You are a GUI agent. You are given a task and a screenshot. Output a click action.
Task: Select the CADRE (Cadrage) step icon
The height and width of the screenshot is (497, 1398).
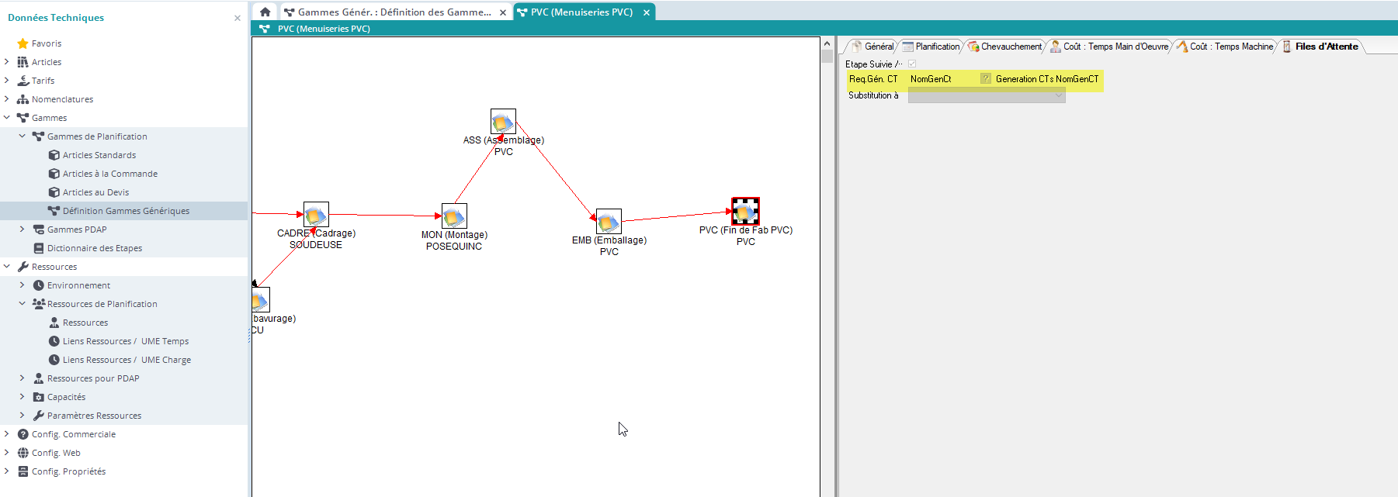316,215
